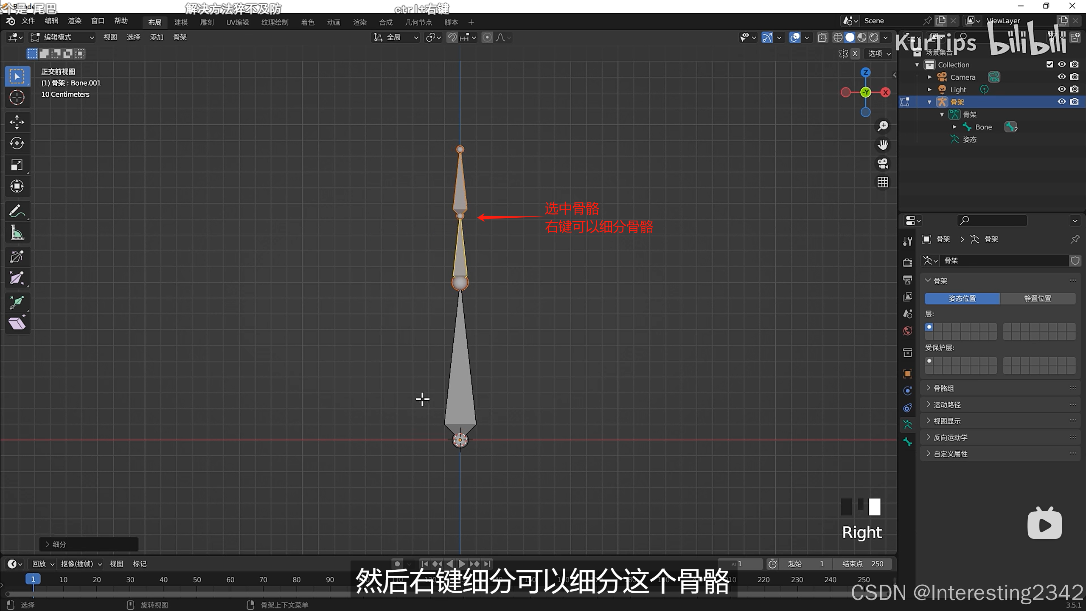Switch orthographic grid view icon

coord(883,182)
